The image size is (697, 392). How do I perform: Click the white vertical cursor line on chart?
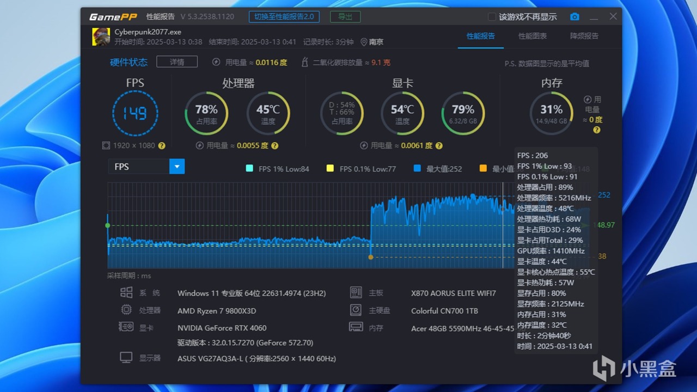coord(503,225)
